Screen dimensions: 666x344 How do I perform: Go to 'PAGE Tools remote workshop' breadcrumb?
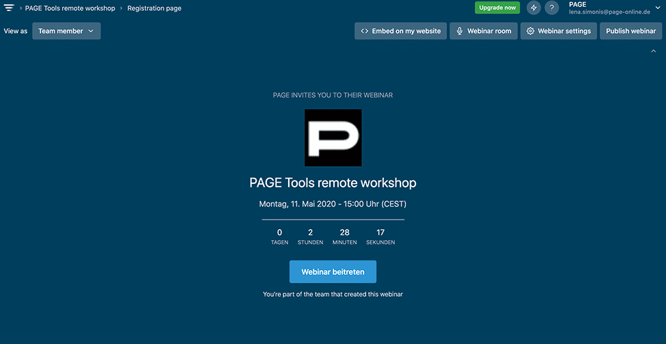(x=70, y=8)
